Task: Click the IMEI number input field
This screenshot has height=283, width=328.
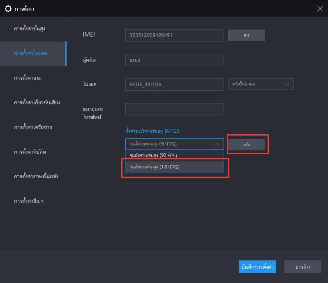Action: 174,35
